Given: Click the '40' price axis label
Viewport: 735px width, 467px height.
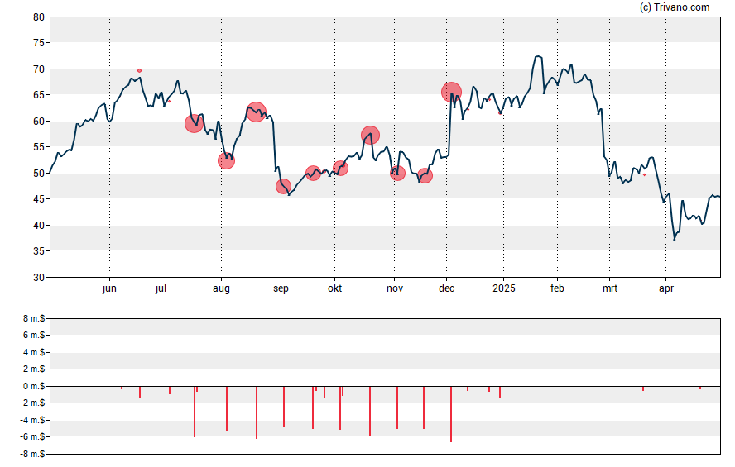Looking at the screenshot, I should 39,225.
